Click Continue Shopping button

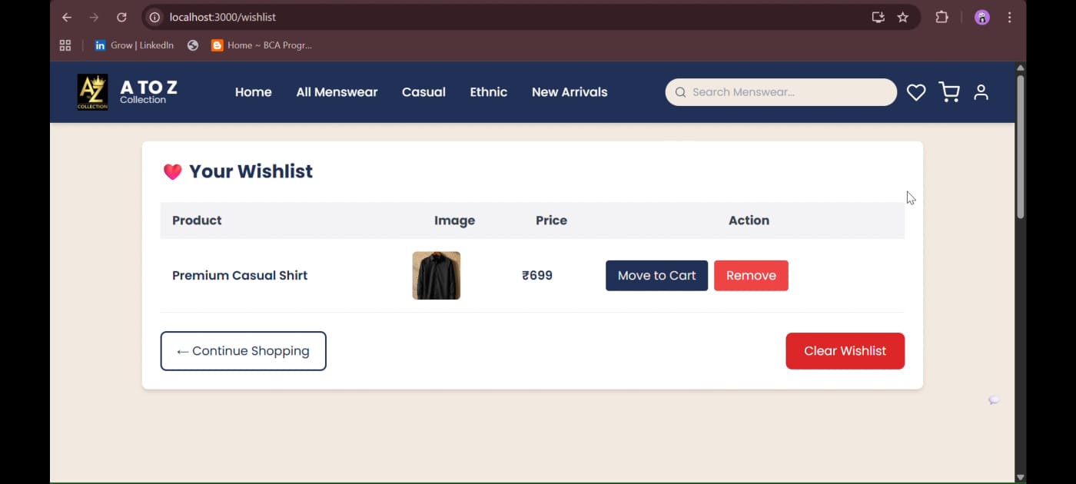(243, 351)
